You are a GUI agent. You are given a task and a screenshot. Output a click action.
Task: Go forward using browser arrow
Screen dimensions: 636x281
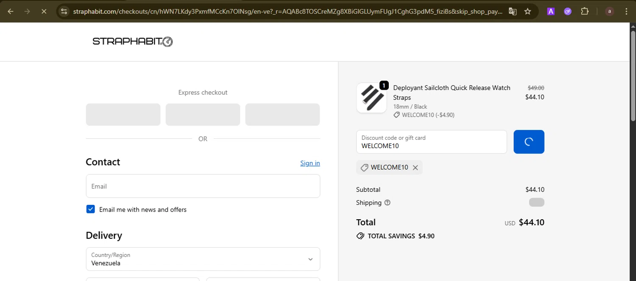coord(27,11)
